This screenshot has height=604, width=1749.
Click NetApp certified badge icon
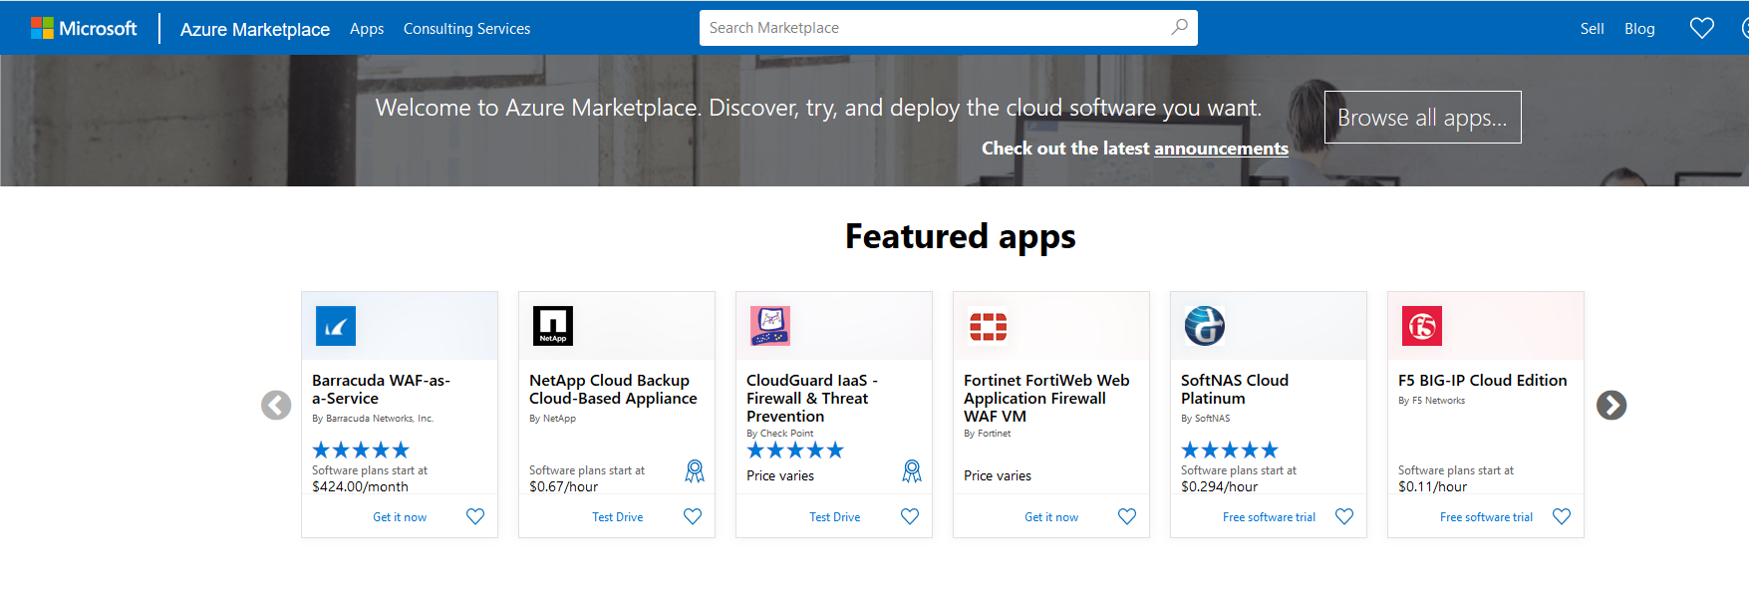(x=695, y=471)
